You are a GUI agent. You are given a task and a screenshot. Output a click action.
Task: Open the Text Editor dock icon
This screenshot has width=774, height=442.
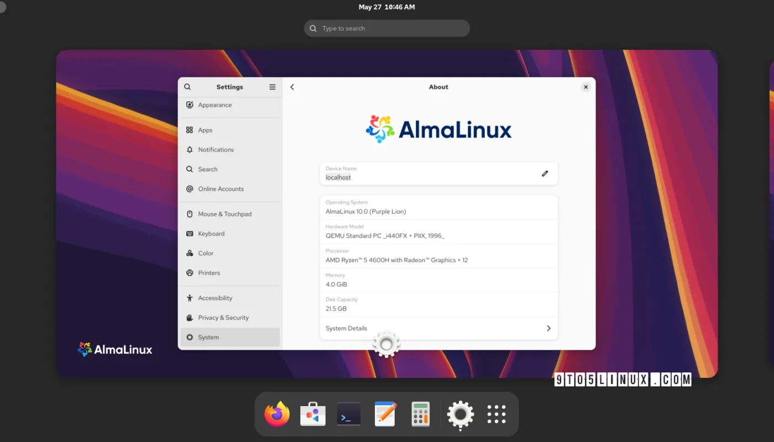pyautogui.click(x=385, y=414)
